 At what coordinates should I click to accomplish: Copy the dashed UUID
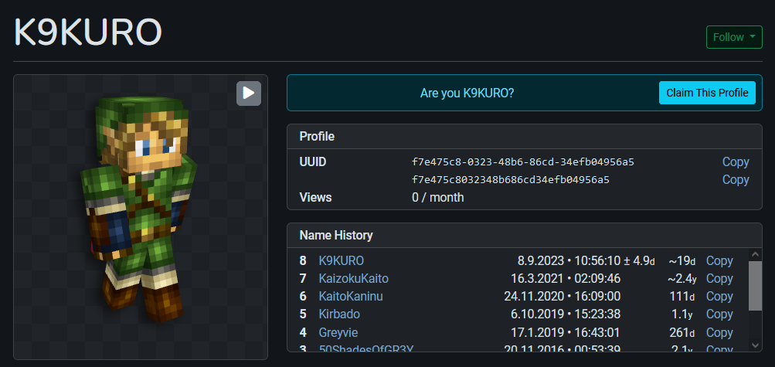(736, 162)
